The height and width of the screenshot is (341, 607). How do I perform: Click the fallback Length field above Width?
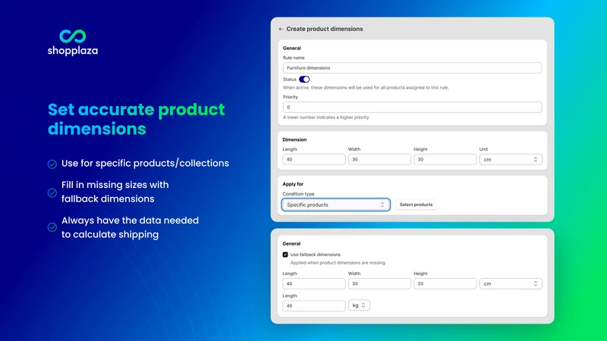314,283
